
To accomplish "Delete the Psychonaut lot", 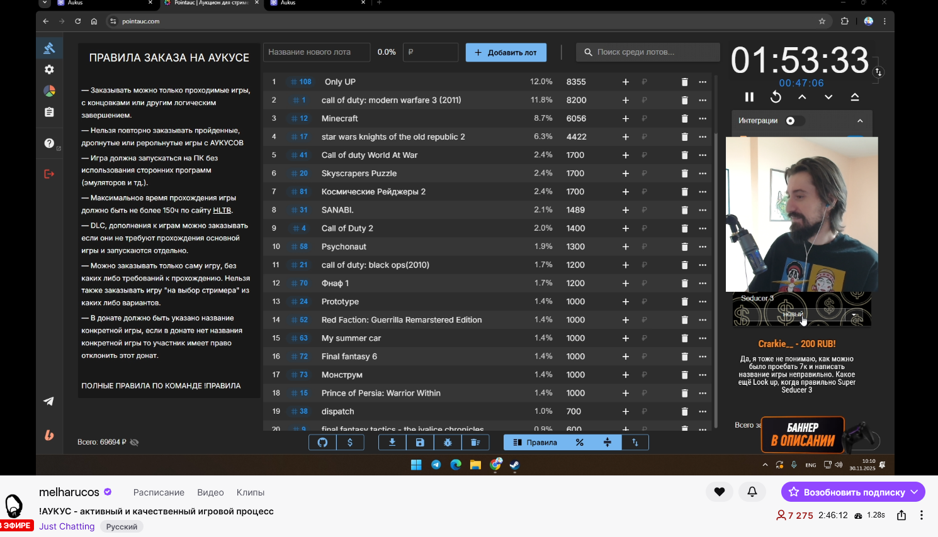I will coord(684,246).
